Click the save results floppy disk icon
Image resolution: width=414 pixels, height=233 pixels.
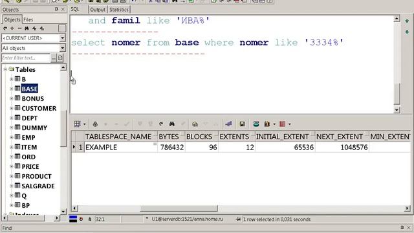pyautogui.click(x=242, y=124)
